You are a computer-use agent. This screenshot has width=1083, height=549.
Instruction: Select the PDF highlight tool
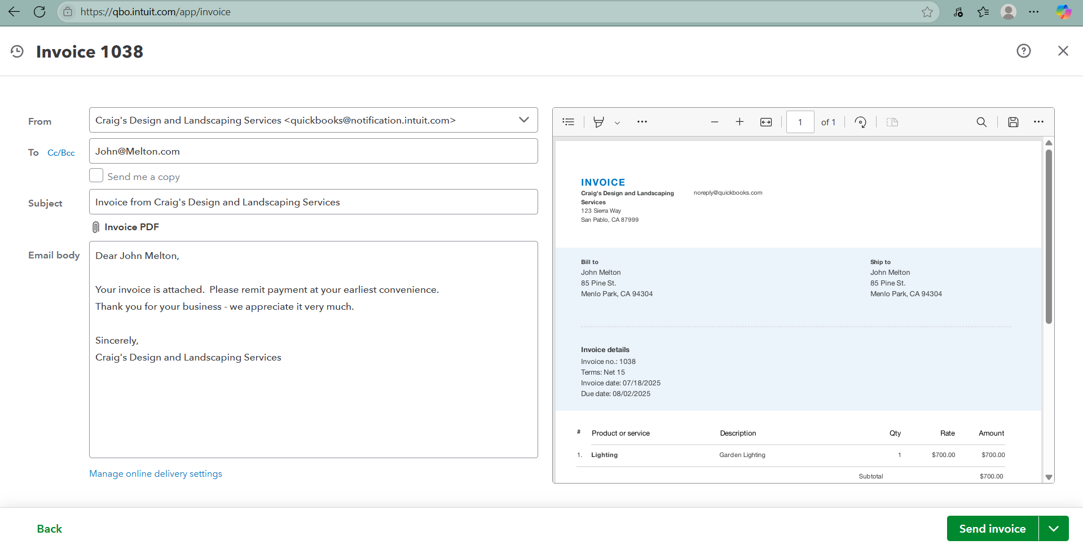tap(599, 122)
